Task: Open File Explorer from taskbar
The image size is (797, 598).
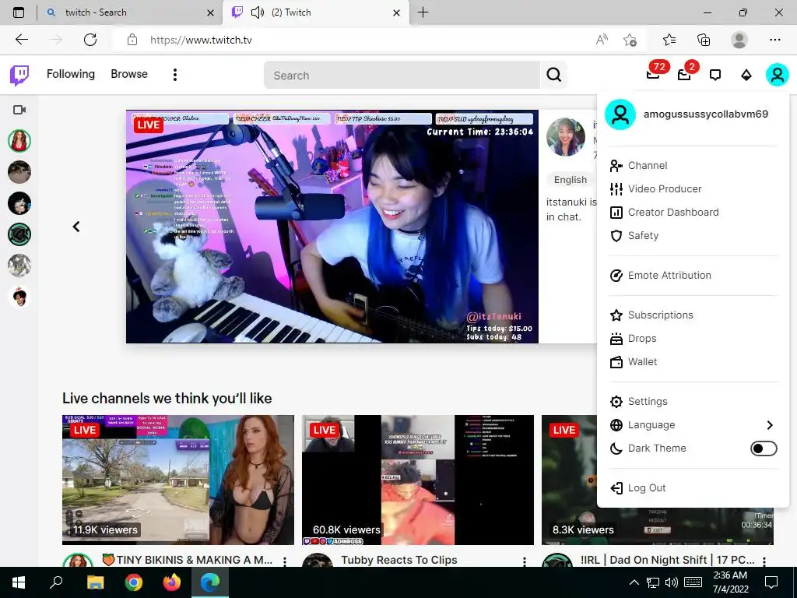Action: click(95, 582)
